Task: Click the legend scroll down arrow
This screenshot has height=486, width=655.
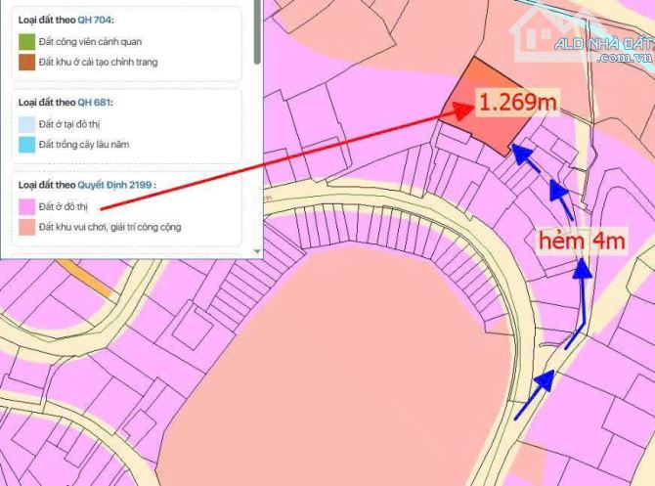Action: pyautogui.click(x=257, y=251)
